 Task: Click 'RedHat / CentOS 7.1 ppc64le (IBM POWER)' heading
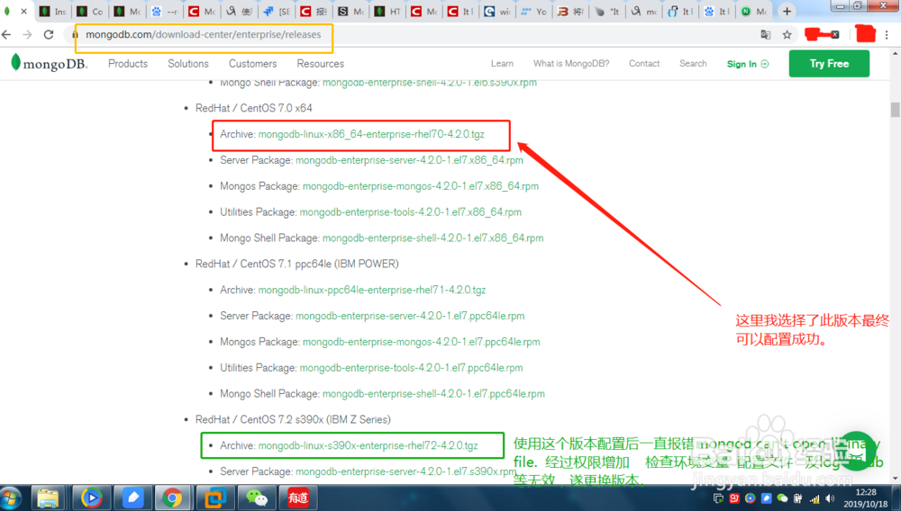tap(297, 264)
